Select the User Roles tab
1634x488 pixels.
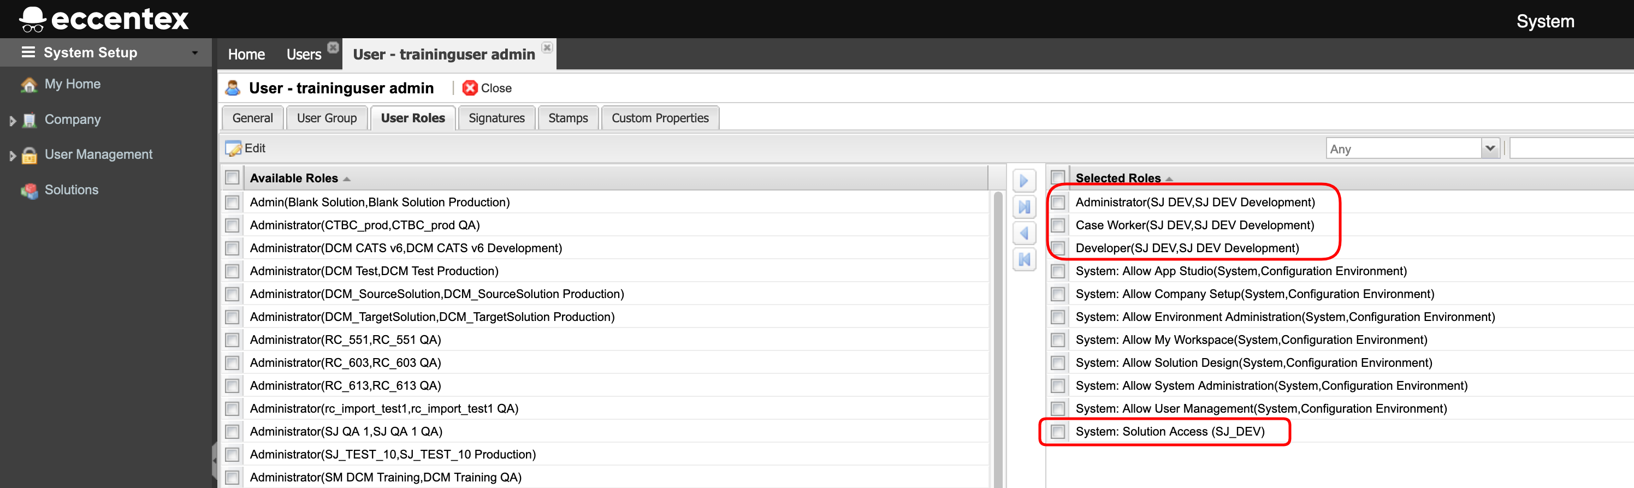coord(413,118)
